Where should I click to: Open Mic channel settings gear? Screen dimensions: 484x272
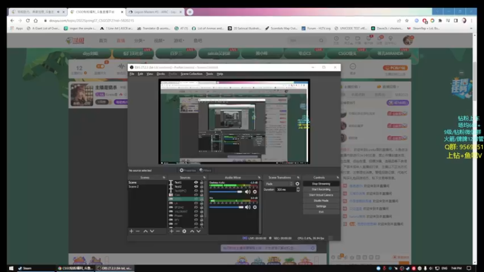tap(255, 207)
